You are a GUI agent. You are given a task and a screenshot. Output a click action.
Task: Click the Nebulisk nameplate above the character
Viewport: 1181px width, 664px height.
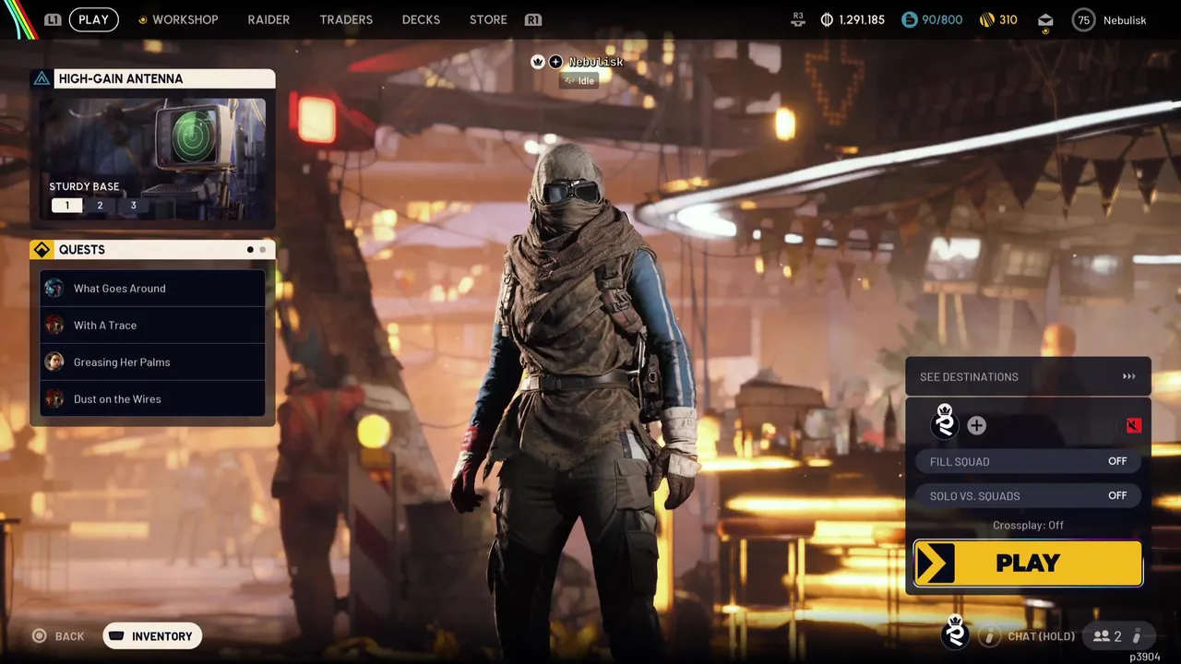point(596,62)
